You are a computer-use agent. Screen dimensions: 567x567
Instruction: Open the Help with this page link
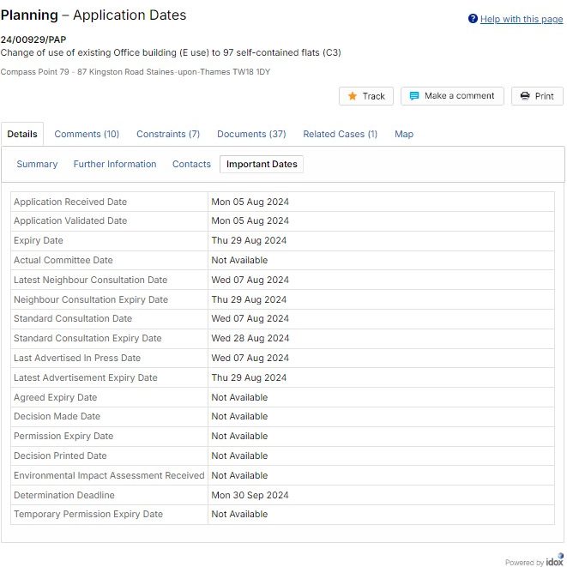522,19
